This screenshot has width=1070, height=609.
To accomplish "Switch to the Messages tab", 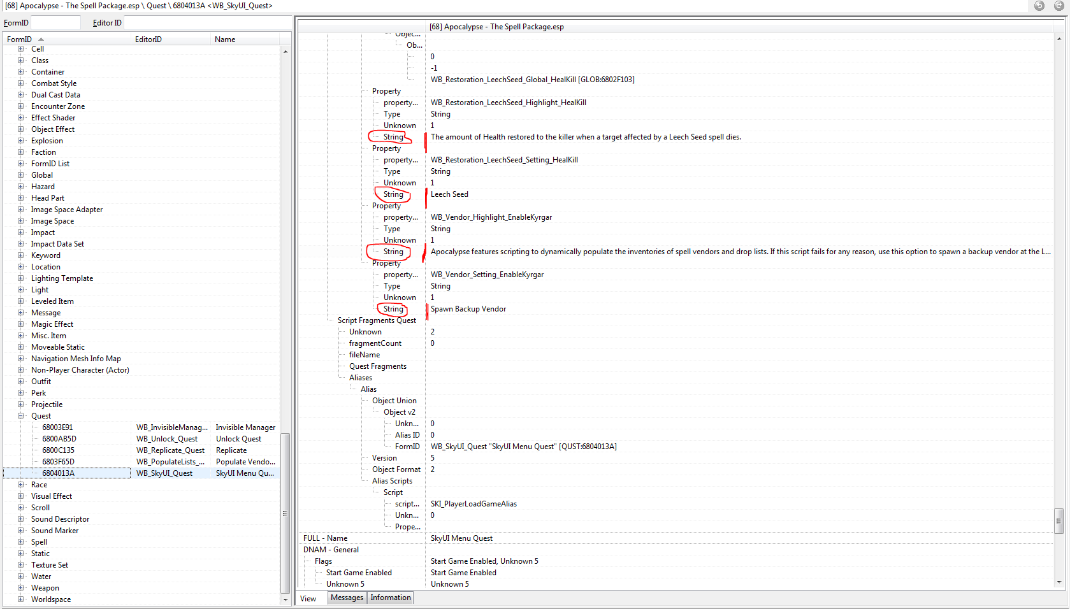I will [x=347, y=598].
